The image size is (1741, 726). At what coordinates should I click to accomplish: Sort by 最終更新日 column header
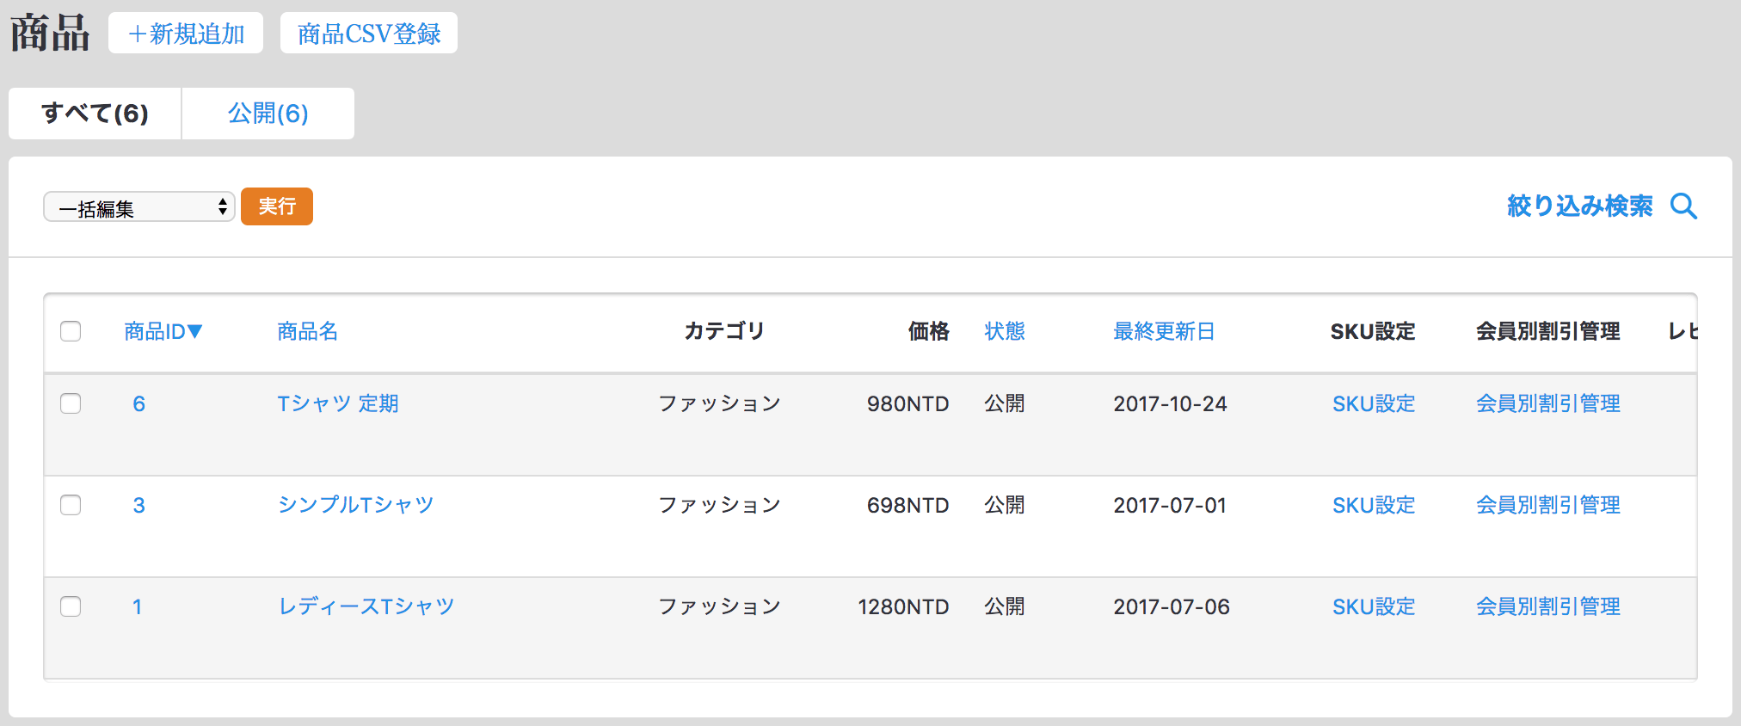[x=1163, y=331]
